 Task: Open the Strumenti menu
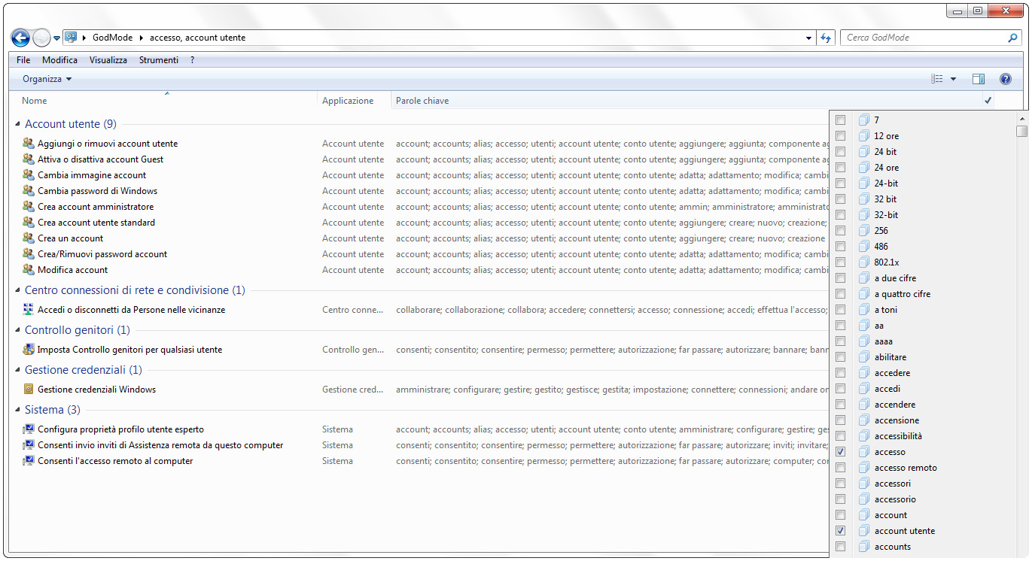159,60
